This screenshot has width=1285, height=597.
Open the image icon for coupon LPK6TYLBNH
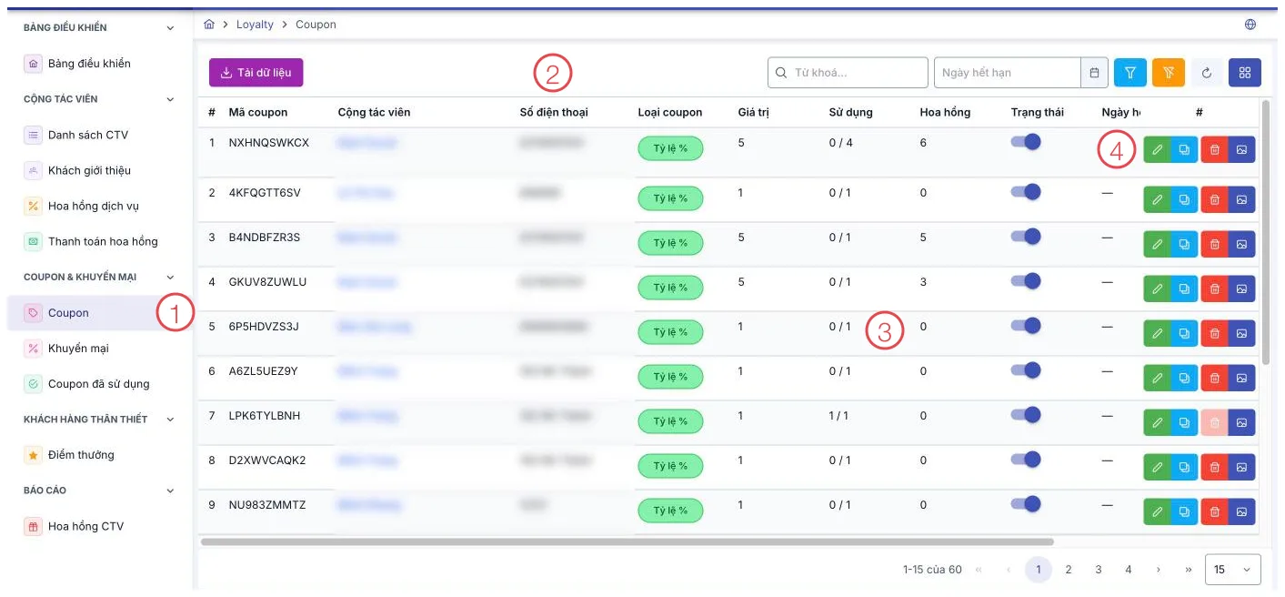coord(1241,422)
